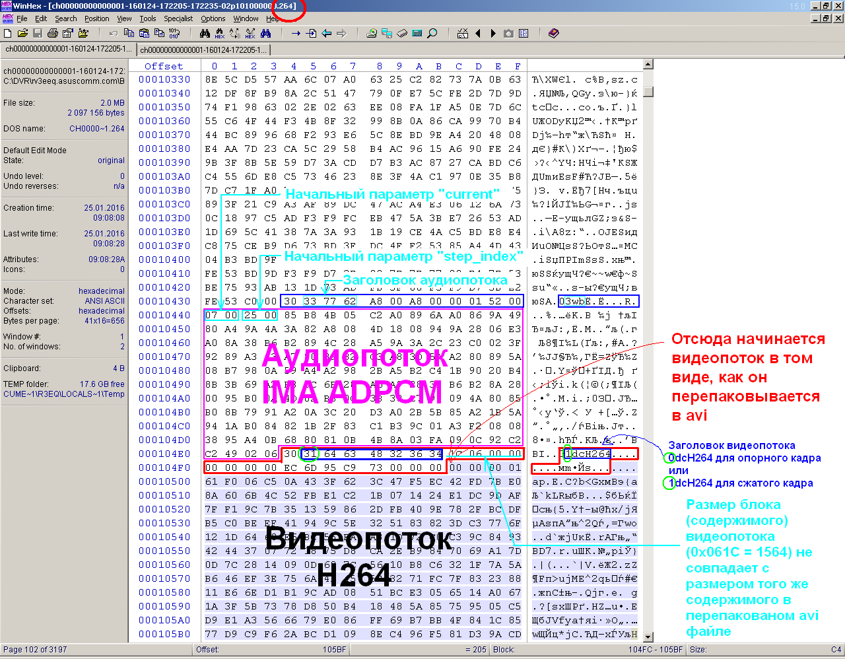This screenshot has width=845, height=659.
Task: Open the Specialist menu
Action: [180, 18]
